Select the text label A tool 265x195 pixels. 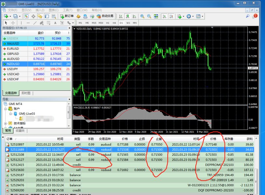click(x=55, y=23)
